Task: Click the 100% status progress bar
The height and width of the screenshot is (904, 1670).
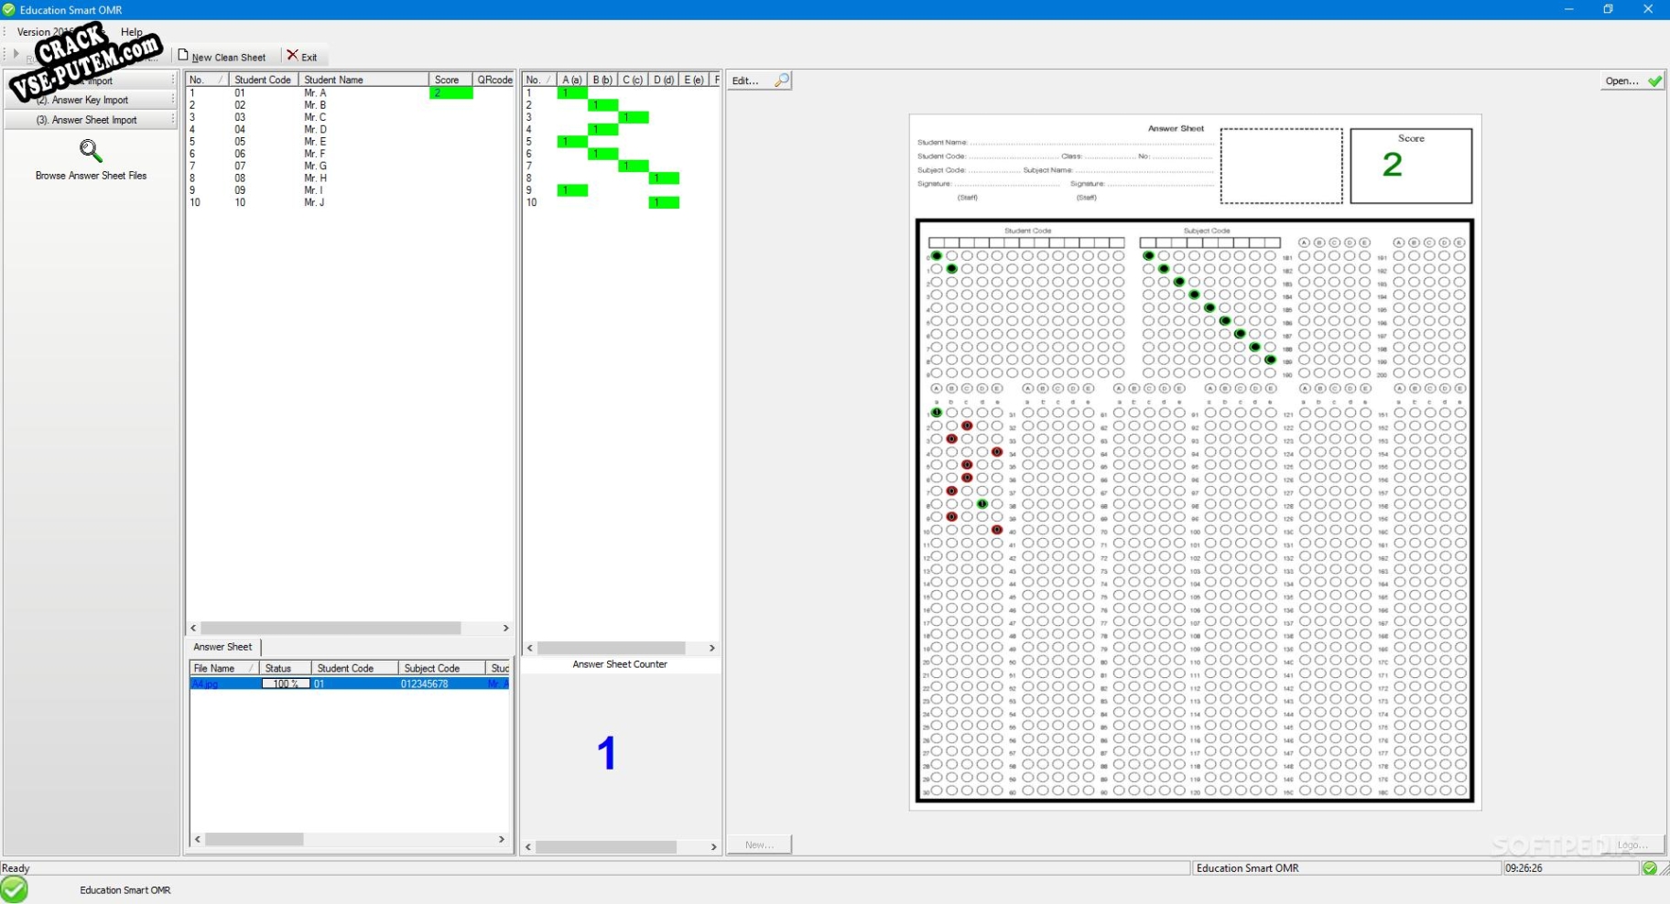Action: click(286, 683)
